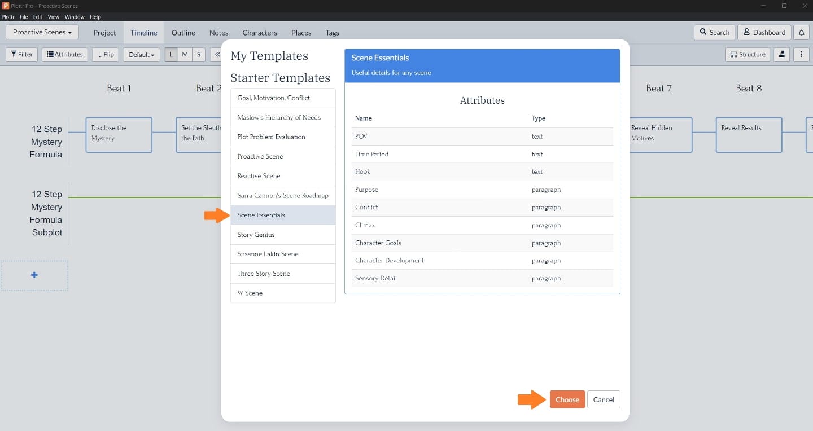
Task: Click the notifications bell icon
Action: point(801,33)
